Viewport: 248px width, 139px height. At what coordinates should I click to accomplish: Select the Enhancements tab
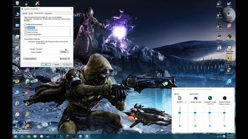39,13
